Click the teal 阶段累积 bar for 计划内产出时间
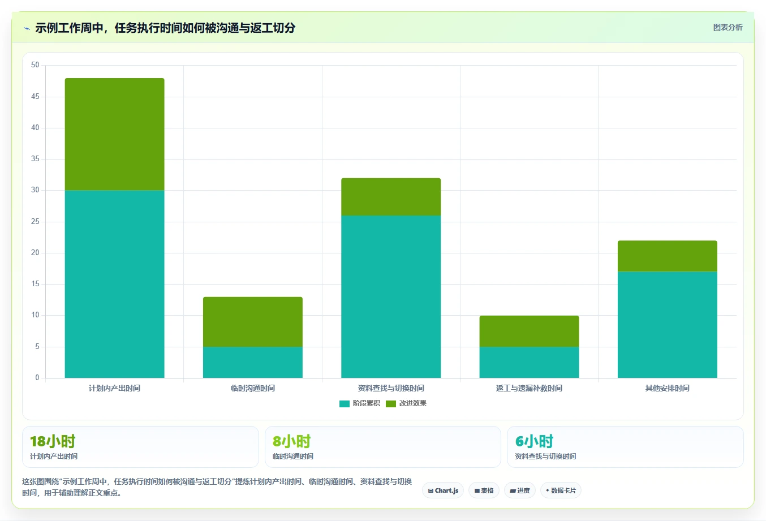The image size is (766, 521). pos(115,284)
